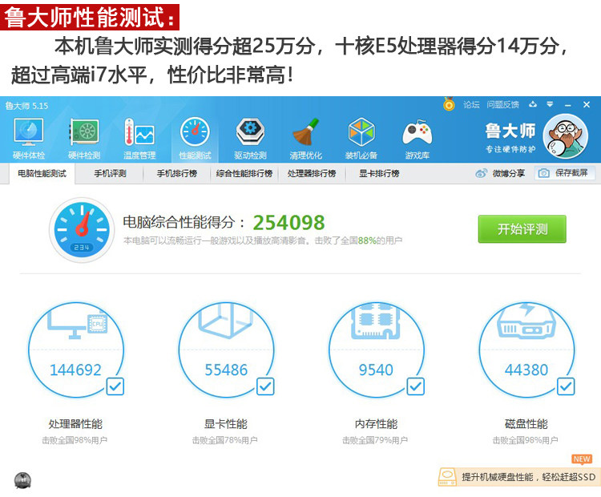Switch to 手机排行榜 tab

(177, 173)
